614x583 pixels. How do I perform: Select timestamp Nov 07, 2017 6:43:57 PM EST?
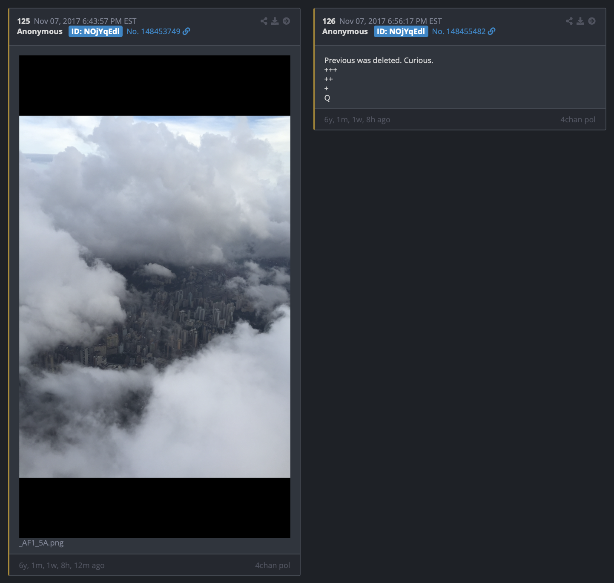(x=85, y=21)
